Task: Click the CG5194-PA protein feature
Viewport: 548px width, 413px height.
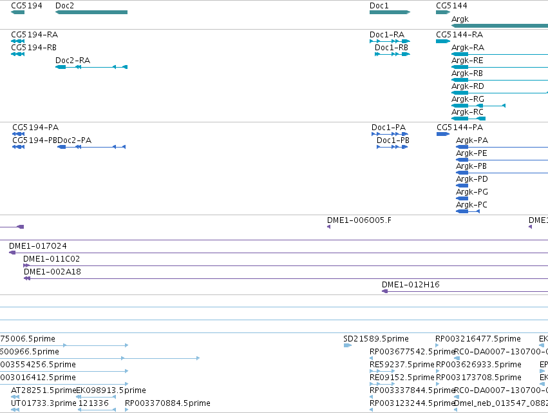Action: (x=19, y=134)
